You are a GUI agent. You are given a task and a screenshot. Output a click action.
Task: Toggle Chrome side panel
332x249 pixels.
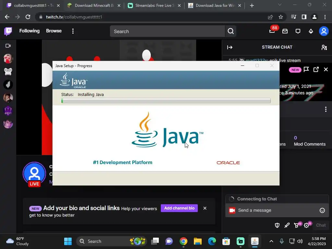coord(304,17)
